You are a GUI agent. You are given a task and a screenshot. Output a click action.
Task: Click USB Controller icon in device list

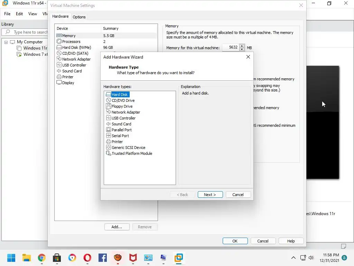pos(59,65)
